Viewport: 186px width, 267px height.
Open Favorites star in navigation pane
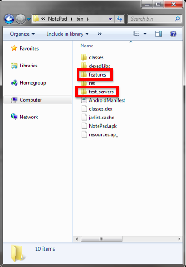tap(14, 48)
